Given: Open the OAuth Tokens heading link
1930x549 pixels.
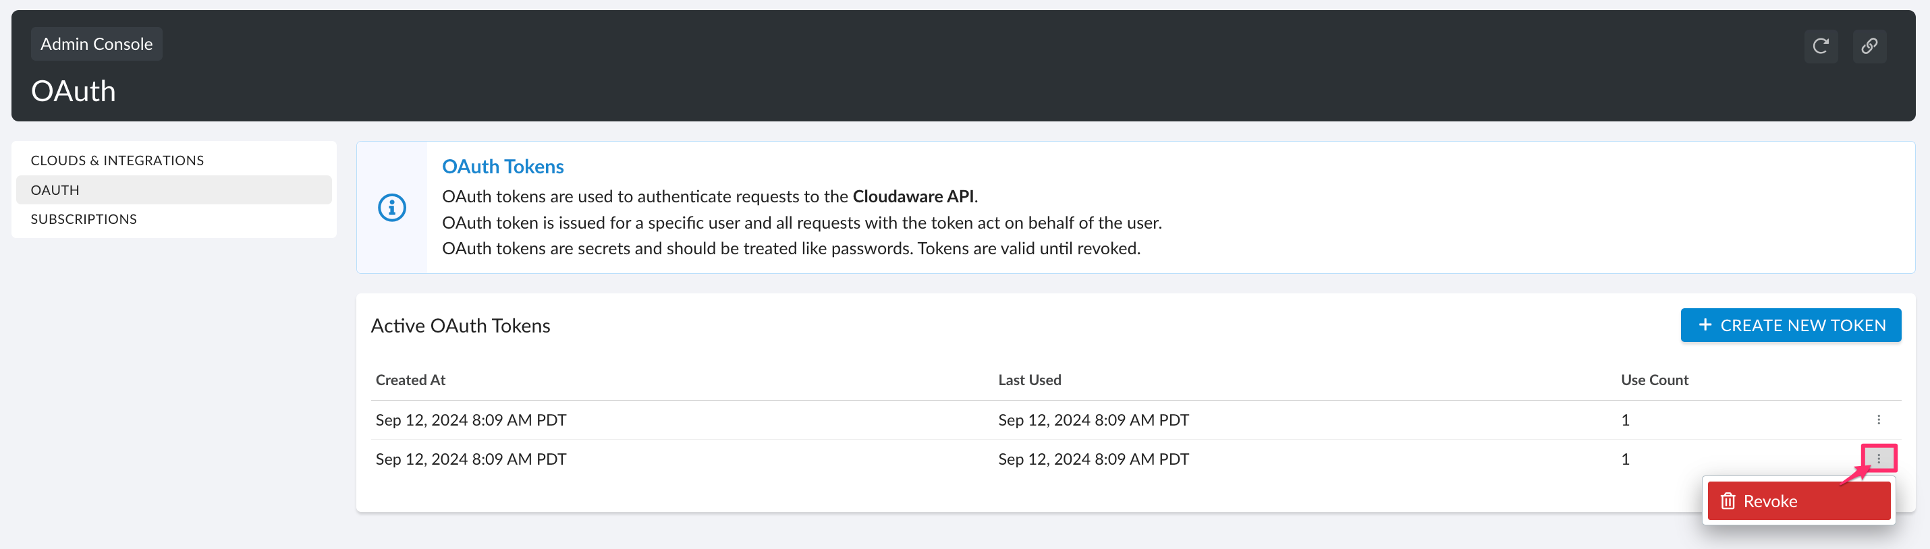Looking at the screenshot, I should point(503,167).
